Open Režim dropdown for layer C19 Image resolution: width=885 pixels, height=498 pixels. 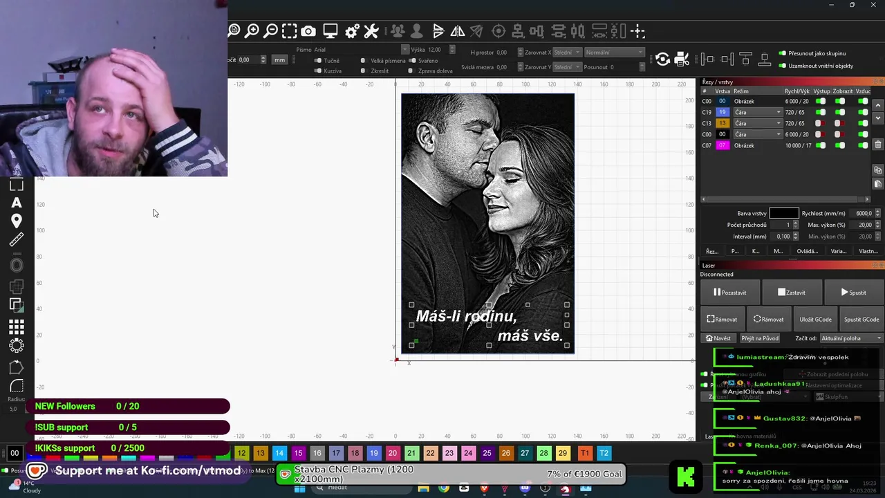pos(757,112)
